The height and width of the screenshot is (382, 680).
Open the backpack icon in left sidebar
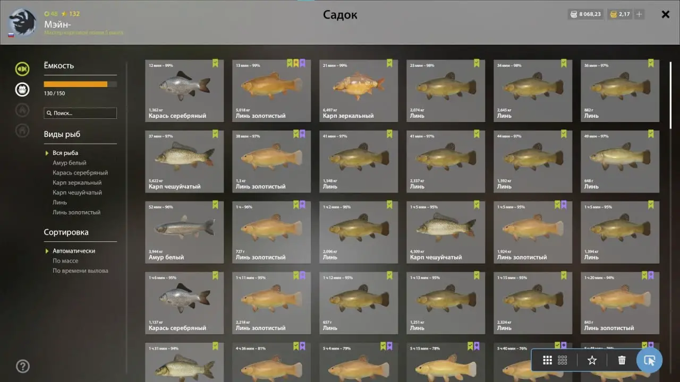tap(22, 89)
